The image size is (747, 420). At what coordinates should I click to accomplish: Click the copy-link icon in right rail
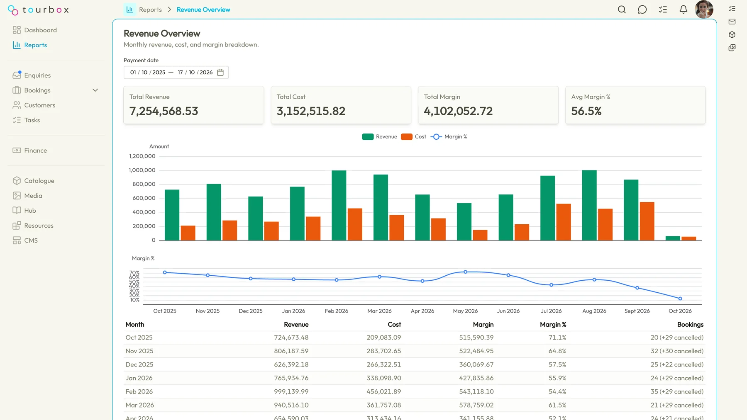(x=732, y=48)
